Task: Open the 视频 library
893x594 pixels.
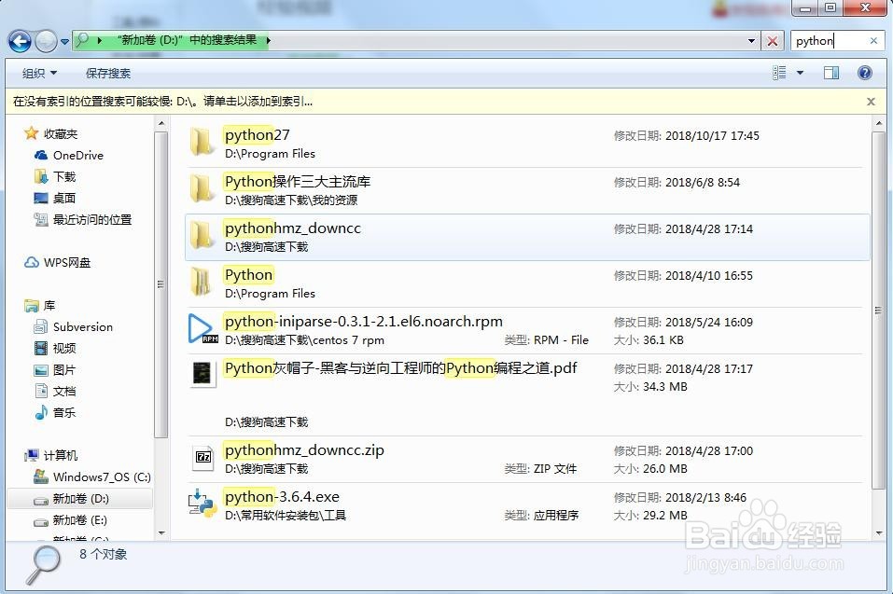Action: pos(55,348)
